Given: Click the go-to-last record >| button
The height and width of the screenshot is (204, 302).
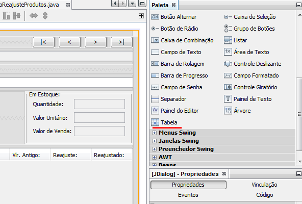Looking at the screenshot, I should click(121, 42).
